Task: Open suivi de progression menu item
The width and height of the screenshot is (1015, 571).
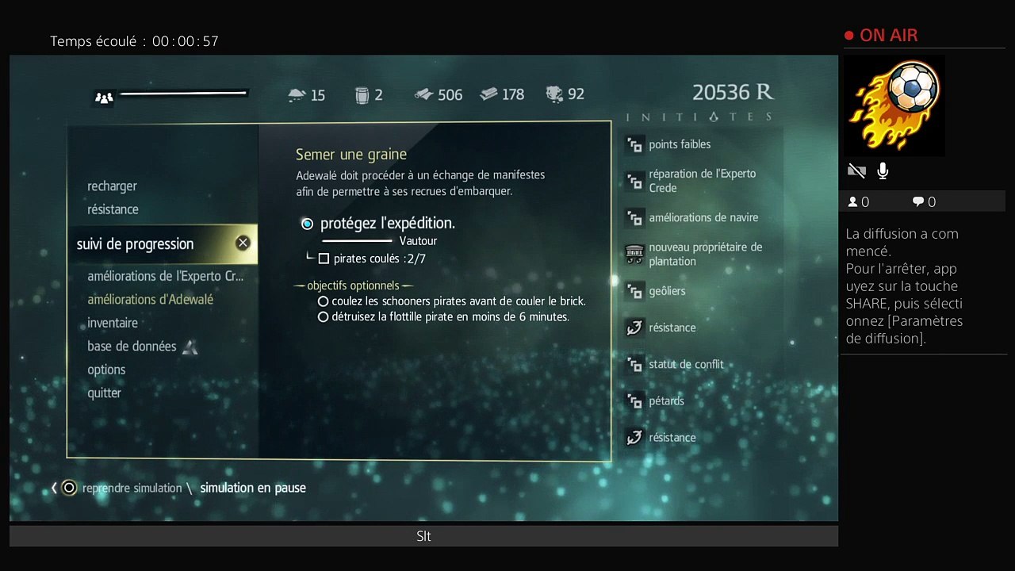Action: (x=163, y=243)
